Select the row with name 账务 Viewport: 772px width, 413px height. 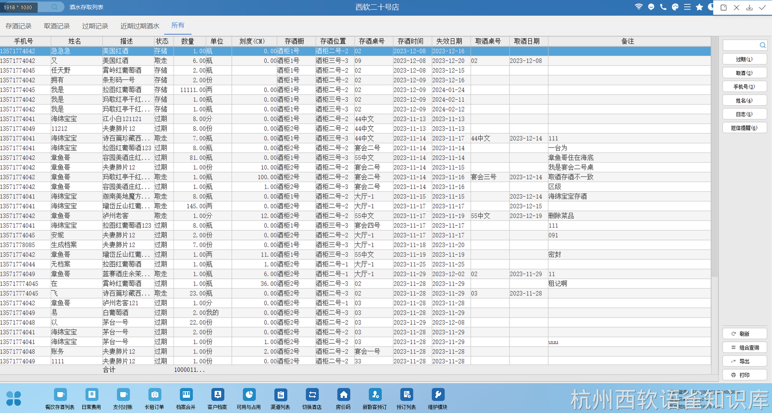coord(355,352)
